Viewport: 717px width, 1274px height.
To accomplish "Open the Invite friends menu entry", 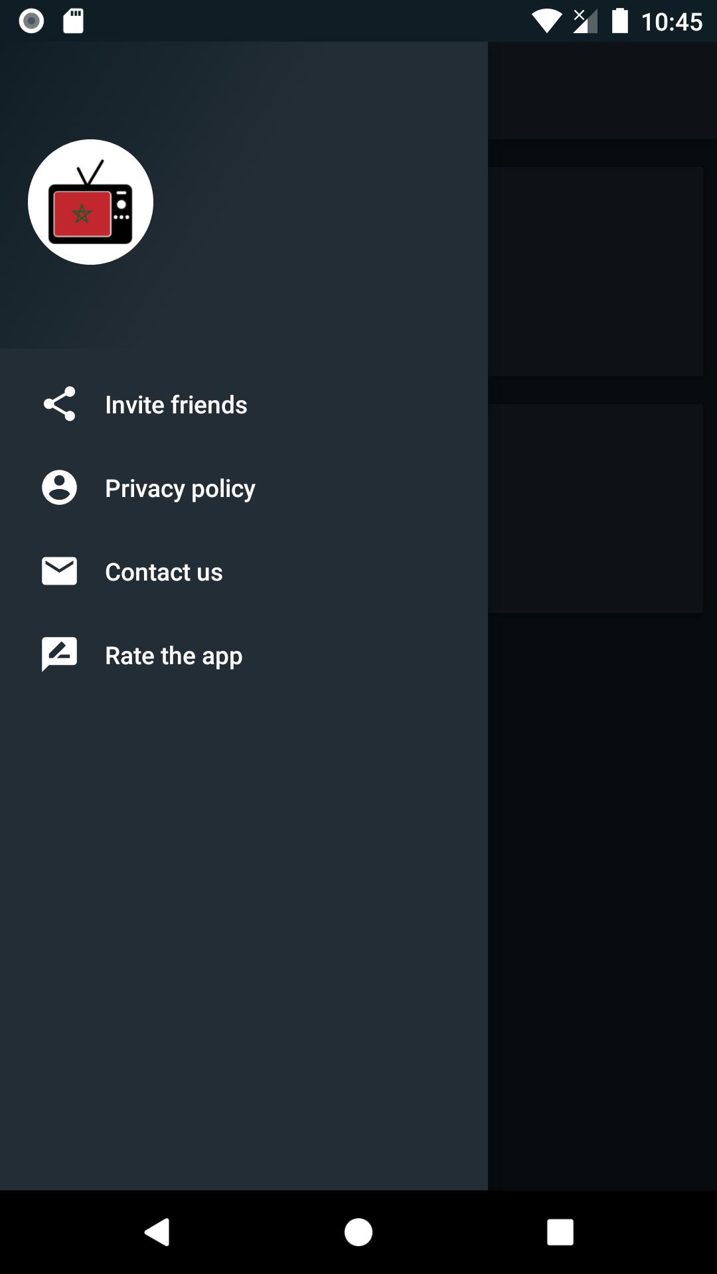I will 244,405.
